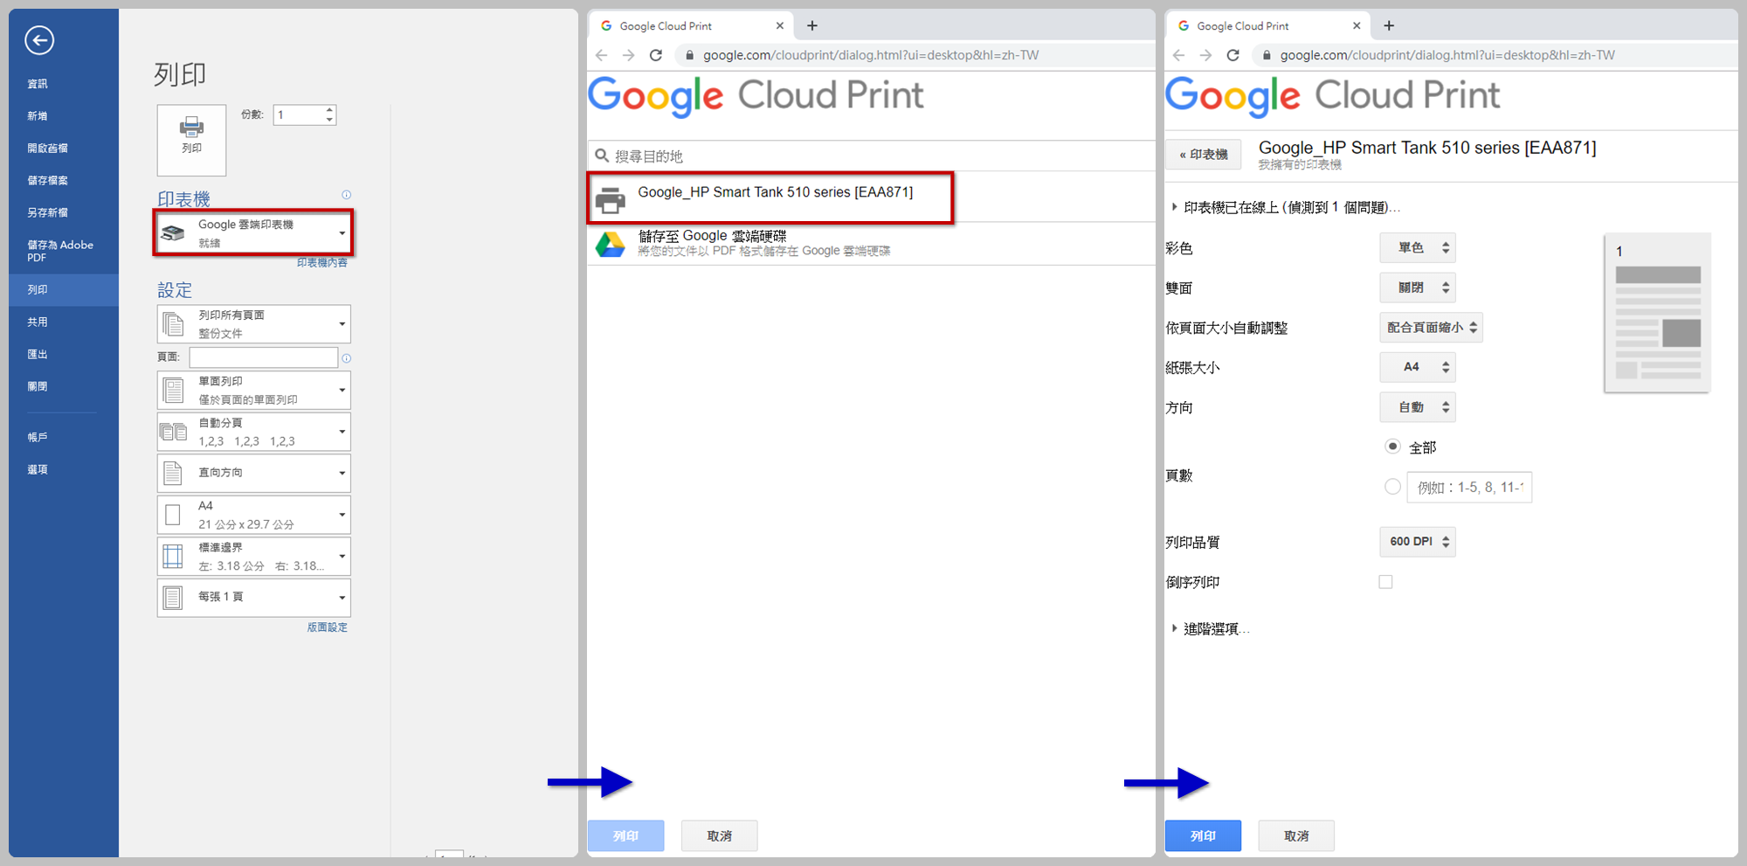1747x866 pixels.
Task: Click the middle browser tab title Google Cloud Print
Action: pos(666,26)
